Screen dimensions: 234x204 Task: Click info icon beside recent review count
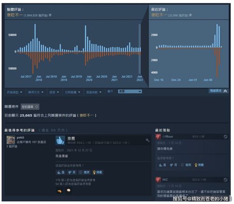point(190,15)
